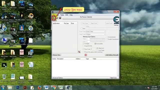Screen dimensions: 160x90
Task: Open the Others folder on the desktop
Action: (13, 66)
